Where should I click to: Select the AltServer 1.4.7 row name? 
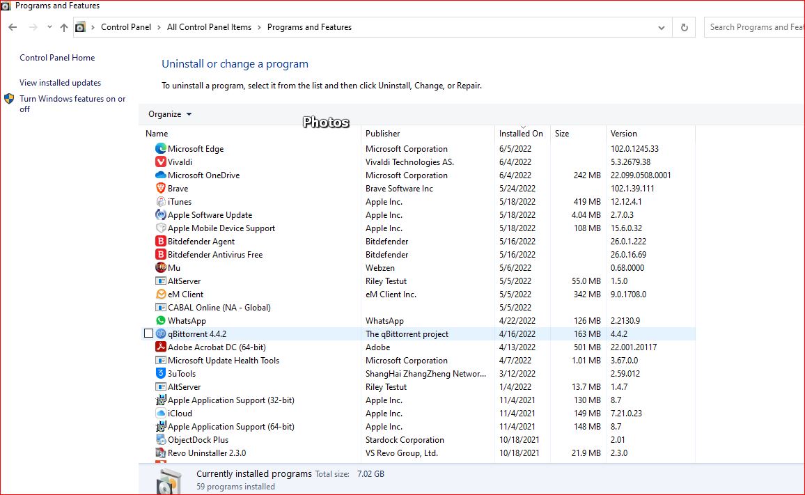185,387
